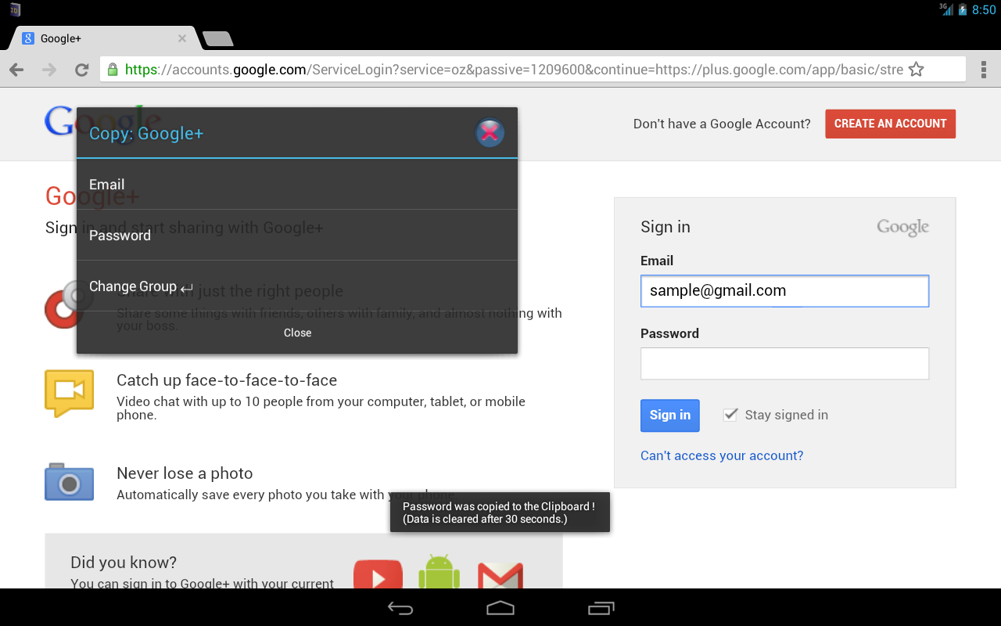Open the Change Group selector
Viewport: 1001px width, 626px height.
(x=141, y=286)
